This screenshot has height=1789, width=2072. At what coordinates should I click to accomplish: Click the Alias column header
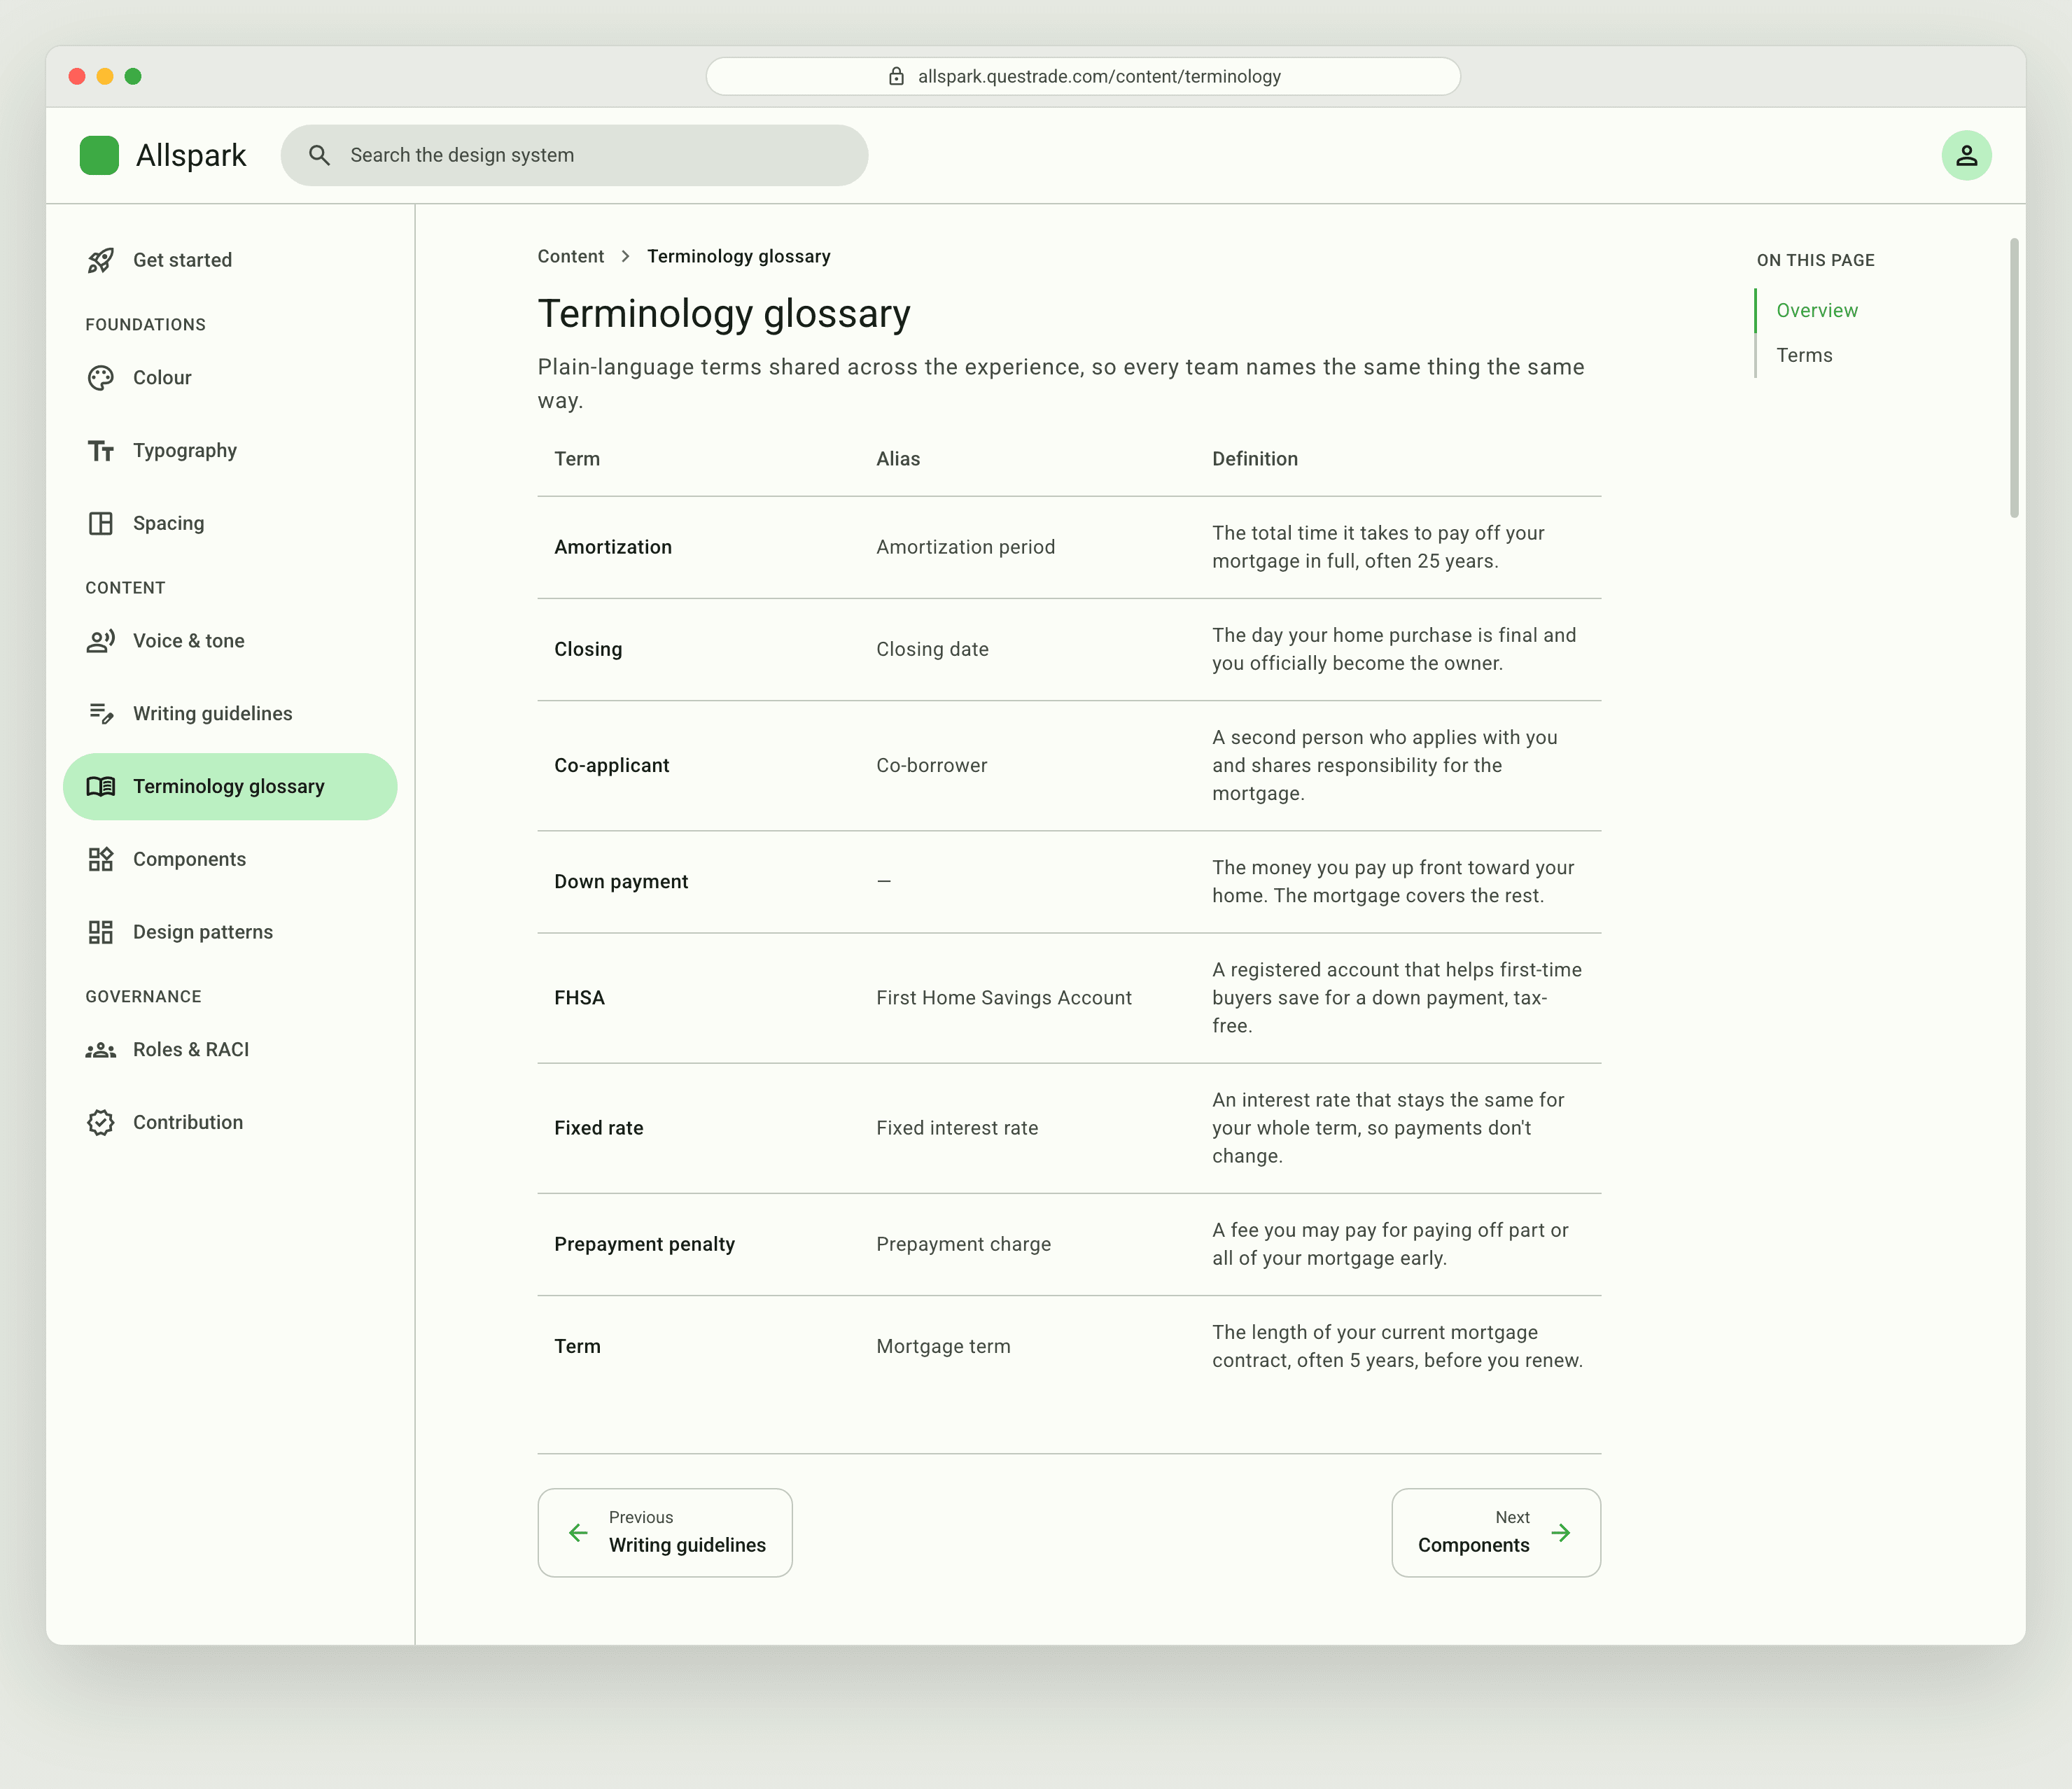tap(898, 459)
